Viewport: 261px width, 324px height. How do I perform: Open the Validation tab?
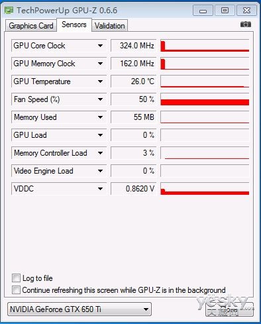point(109,26)
